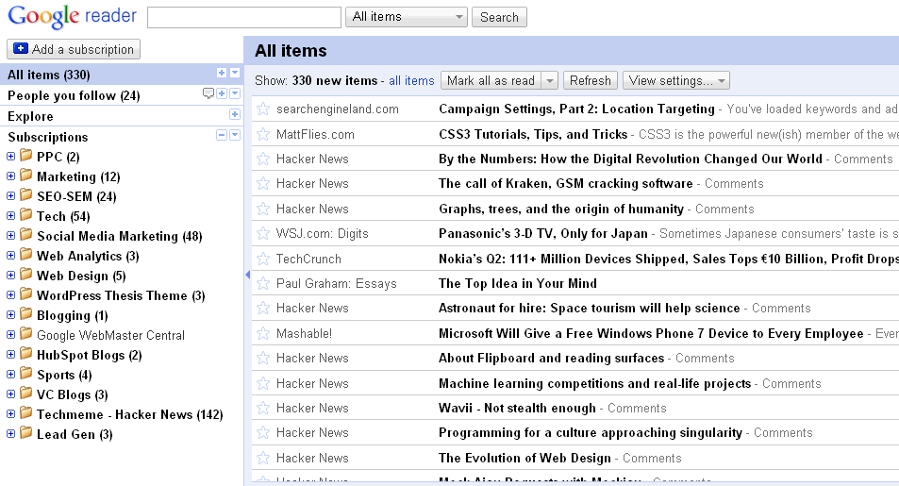The image size is (899, 486).
Task: Expand the Web Analytics folder
Action: 11,256
